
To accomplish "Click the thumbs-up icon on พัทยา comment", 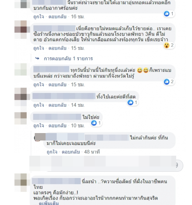I will [167, 82].
